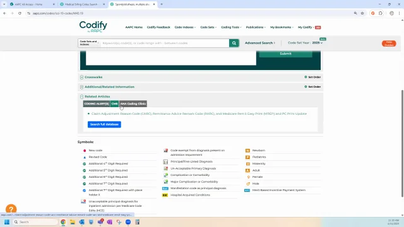Open the orange help question mark bubble

(11, 209)
